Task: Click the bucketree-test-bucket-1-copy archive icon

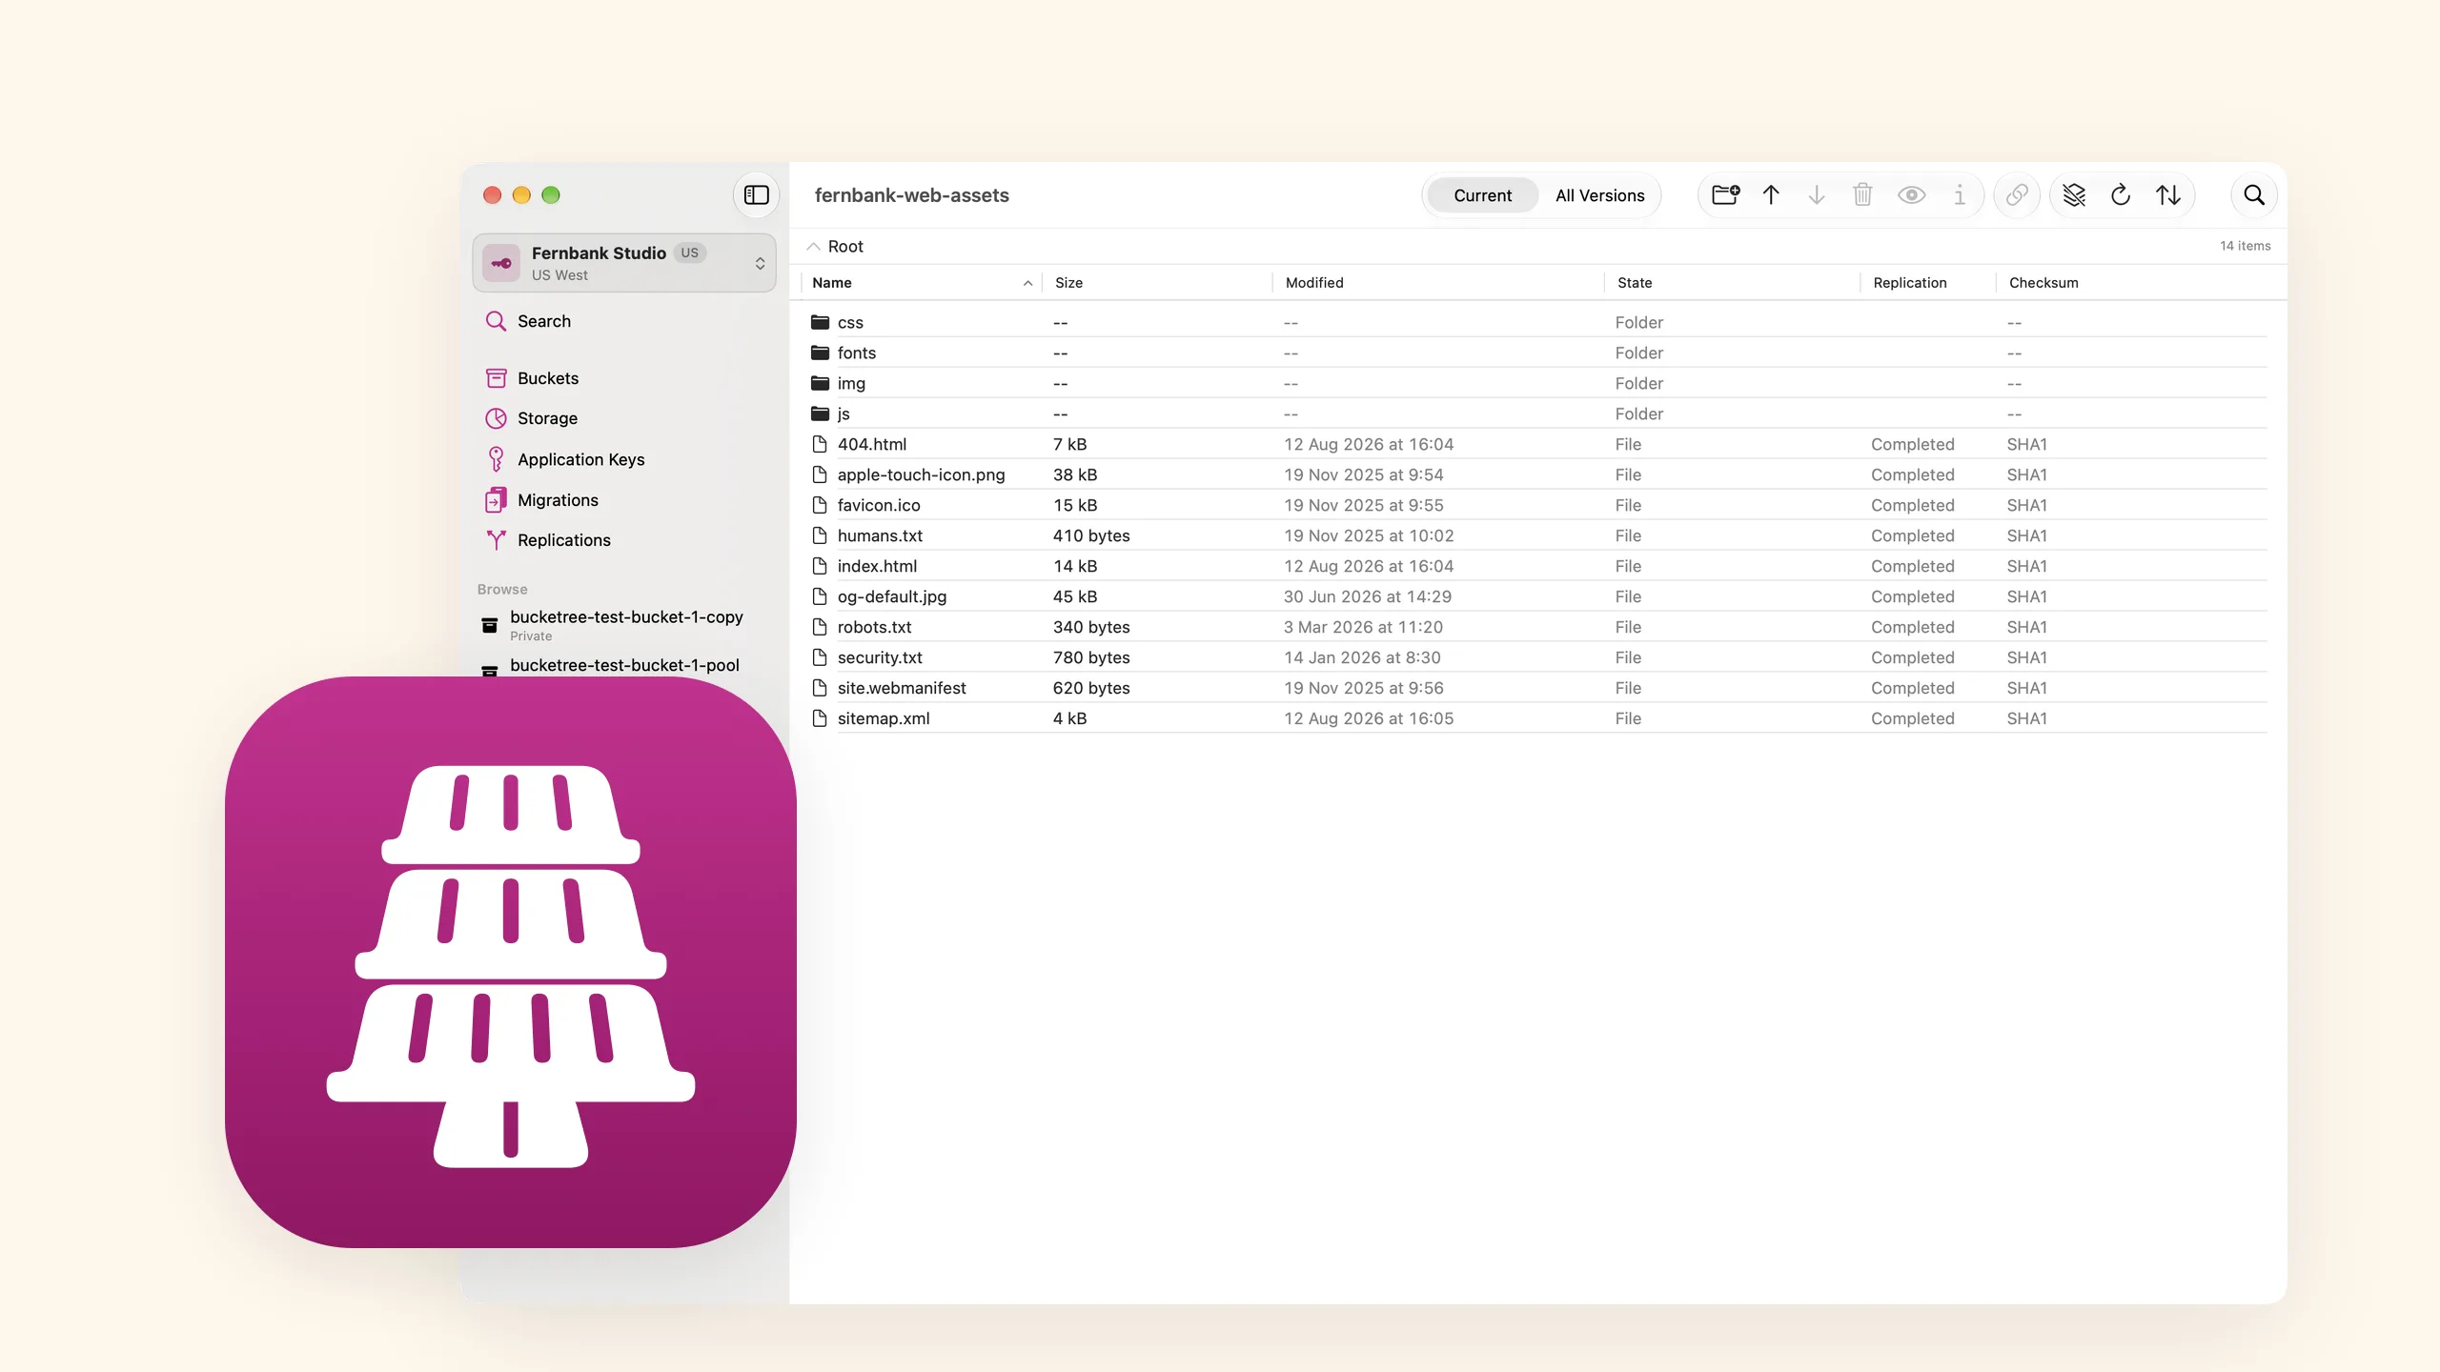Action: 490,625
